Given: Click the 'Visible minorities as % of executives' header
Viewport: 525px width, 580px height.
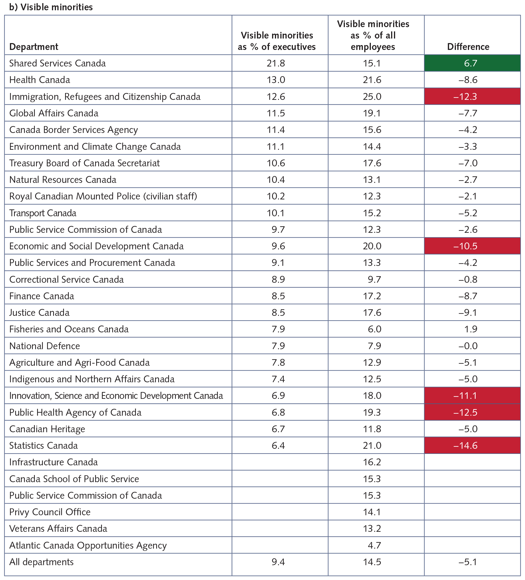Looking at the screenshot, I should [277, 41].
